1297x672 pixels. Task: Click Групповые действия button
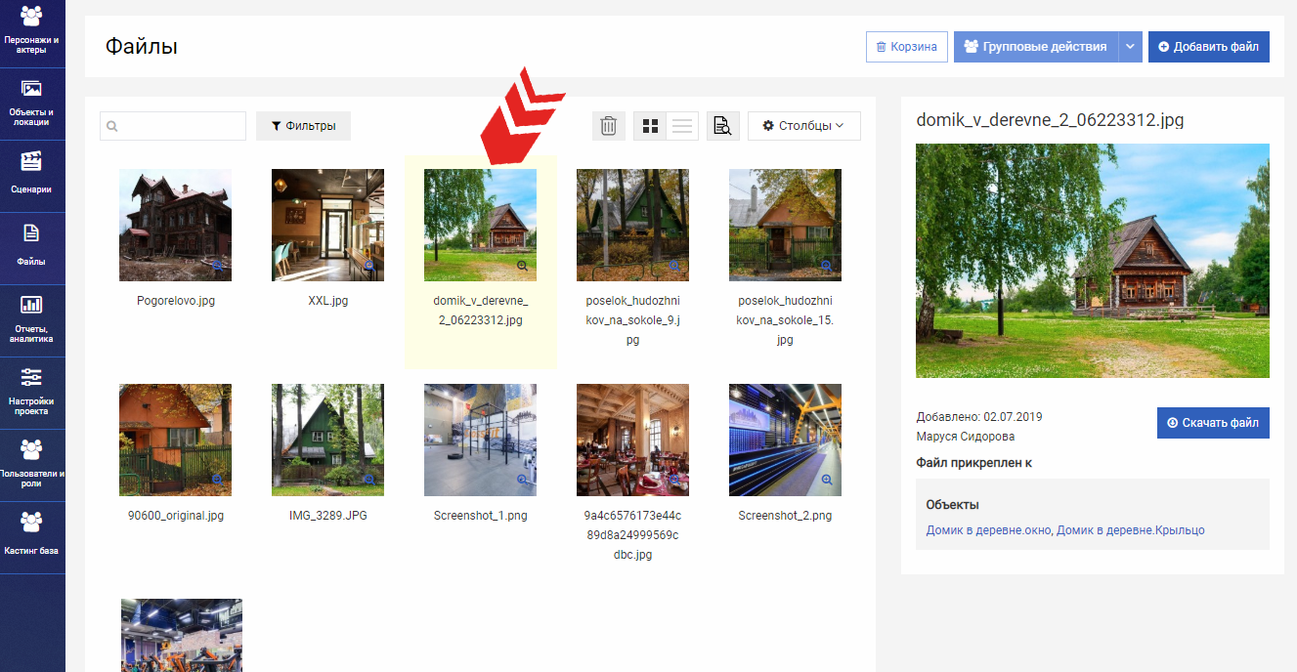[x=1035, y=47]
